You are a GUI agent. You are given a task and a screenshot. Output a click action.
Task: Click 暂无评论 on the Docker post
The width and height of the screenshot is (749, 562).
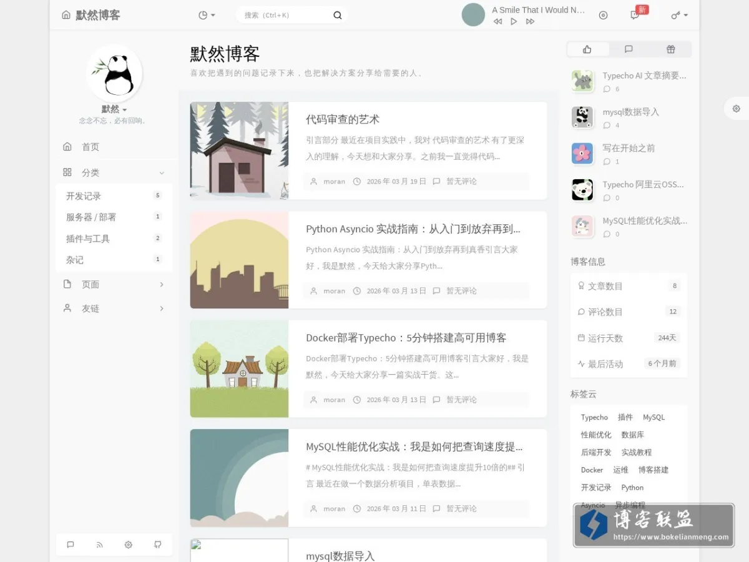(461, 400)
